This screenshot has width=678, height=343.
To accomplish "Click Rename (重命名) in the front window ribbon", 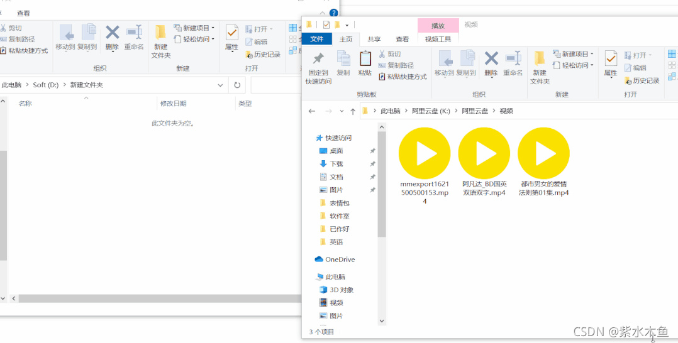I will [513, 63].
